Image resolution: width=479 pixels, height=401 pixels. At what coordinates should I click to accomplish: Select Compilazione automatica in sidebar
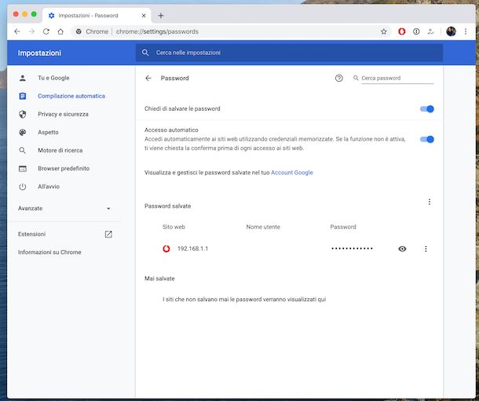coord(71,96)
